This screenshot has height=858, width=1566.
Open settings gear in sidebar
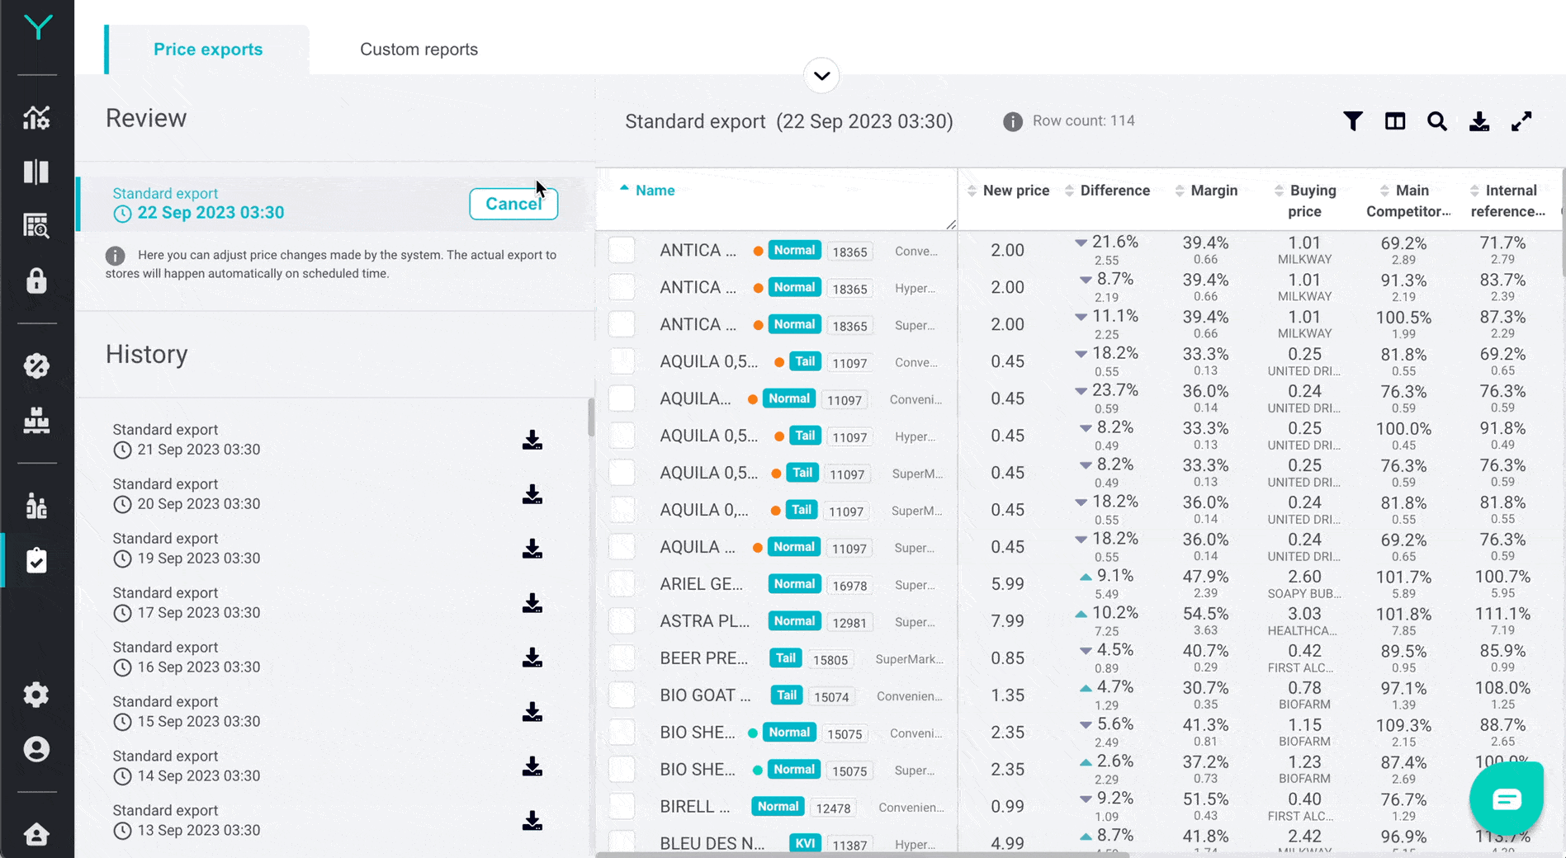coord(36,695)
